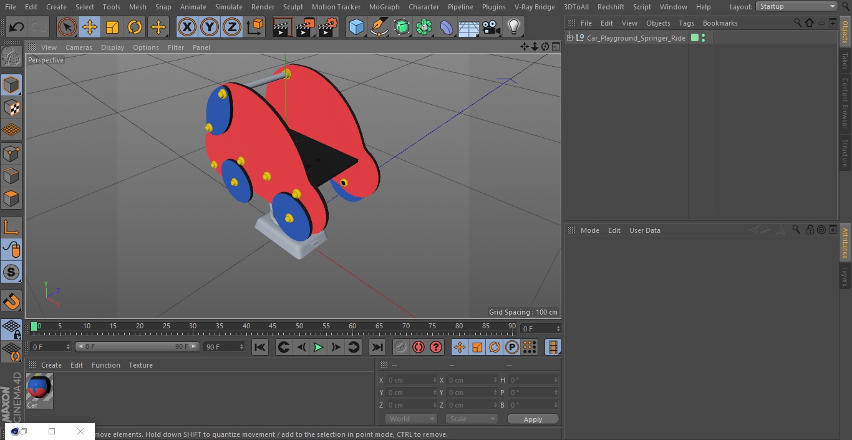Open the Sculpt menu
The width and height of the screenshot is (852, 440).
point(293,6)
